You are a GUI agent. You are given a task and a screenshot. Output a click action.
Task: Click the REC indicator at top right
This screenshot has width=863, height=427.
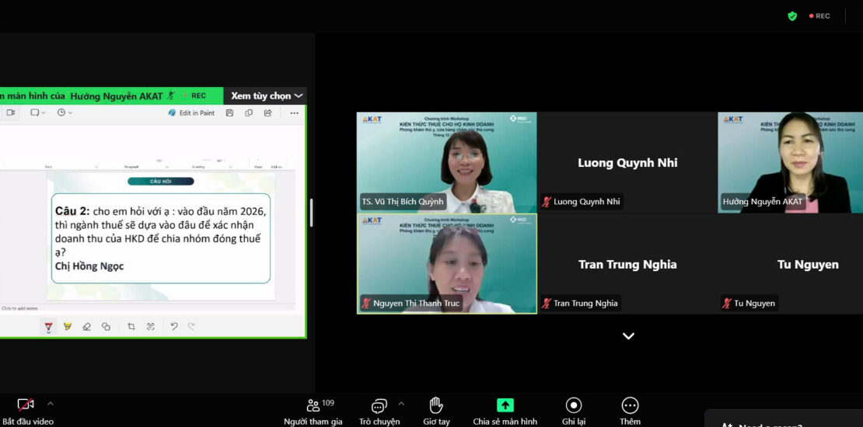pos(819,16)
